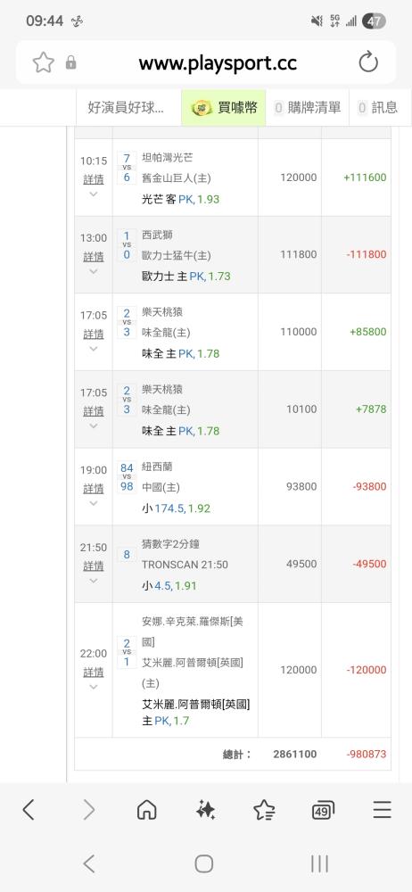Expand chevron under 13:00 game row

coord(94,271)
